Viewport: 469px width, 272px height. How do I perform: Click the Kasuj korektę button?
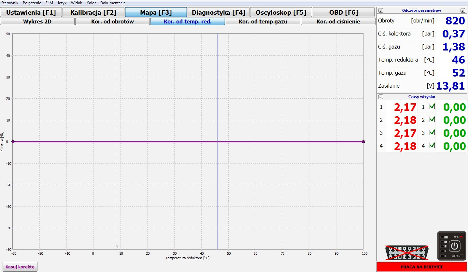20,267
